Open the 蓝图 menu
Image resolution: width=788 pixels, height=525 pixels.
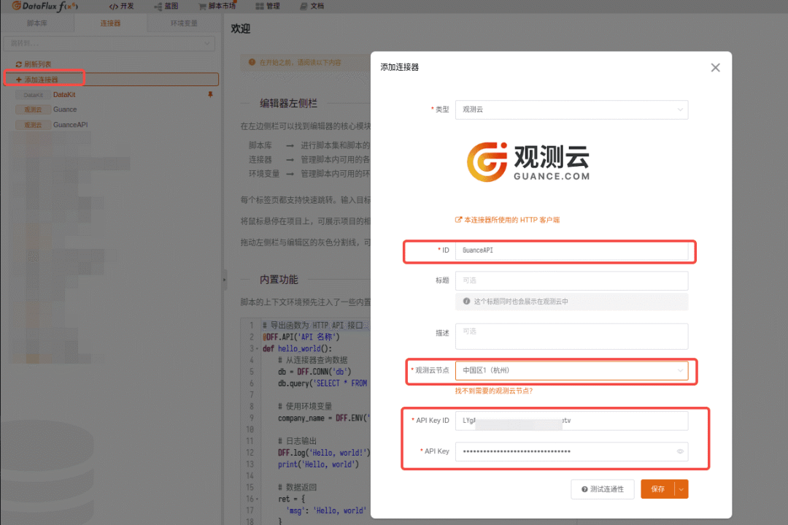[x=166, y=6]
